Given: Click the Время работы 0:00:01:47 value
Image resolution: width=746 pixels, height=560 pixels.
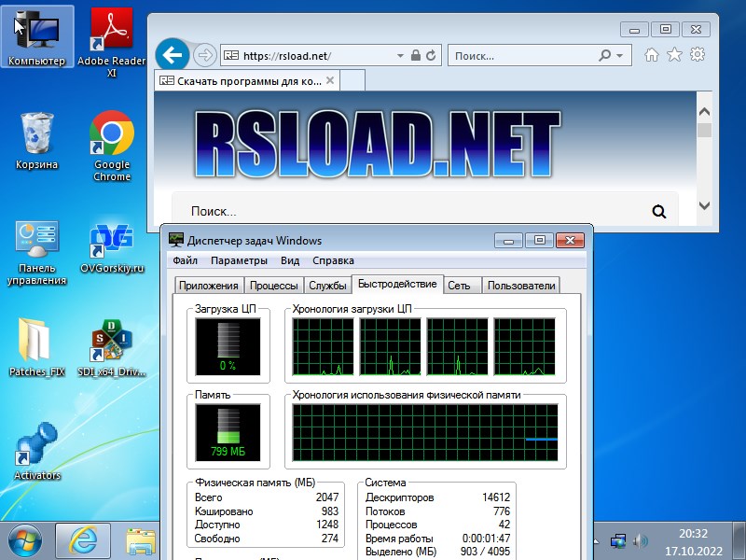Looking at the screenshot, I should pyautogui.click(x=486, y=539).
